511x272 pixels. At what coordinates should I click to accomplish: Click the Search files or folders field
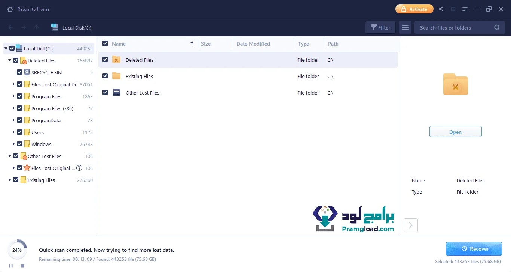[x=460, y=27]
